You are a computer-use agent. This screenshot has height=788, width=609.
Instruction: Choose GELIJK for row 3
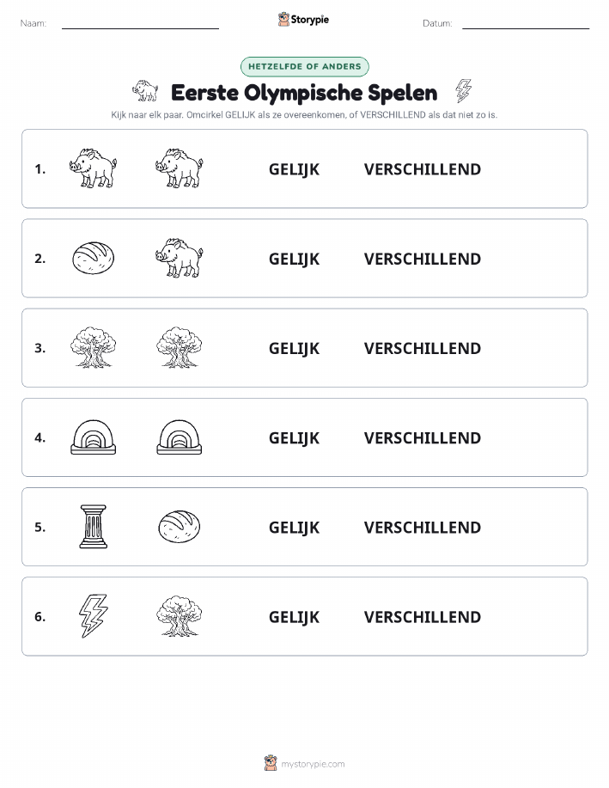point(294,348)
